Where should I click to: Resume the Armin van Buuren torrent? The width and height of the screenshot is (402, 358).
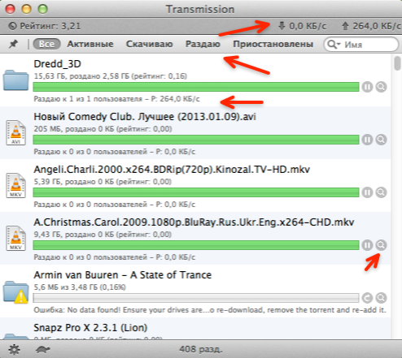click(x=367, y=298)
